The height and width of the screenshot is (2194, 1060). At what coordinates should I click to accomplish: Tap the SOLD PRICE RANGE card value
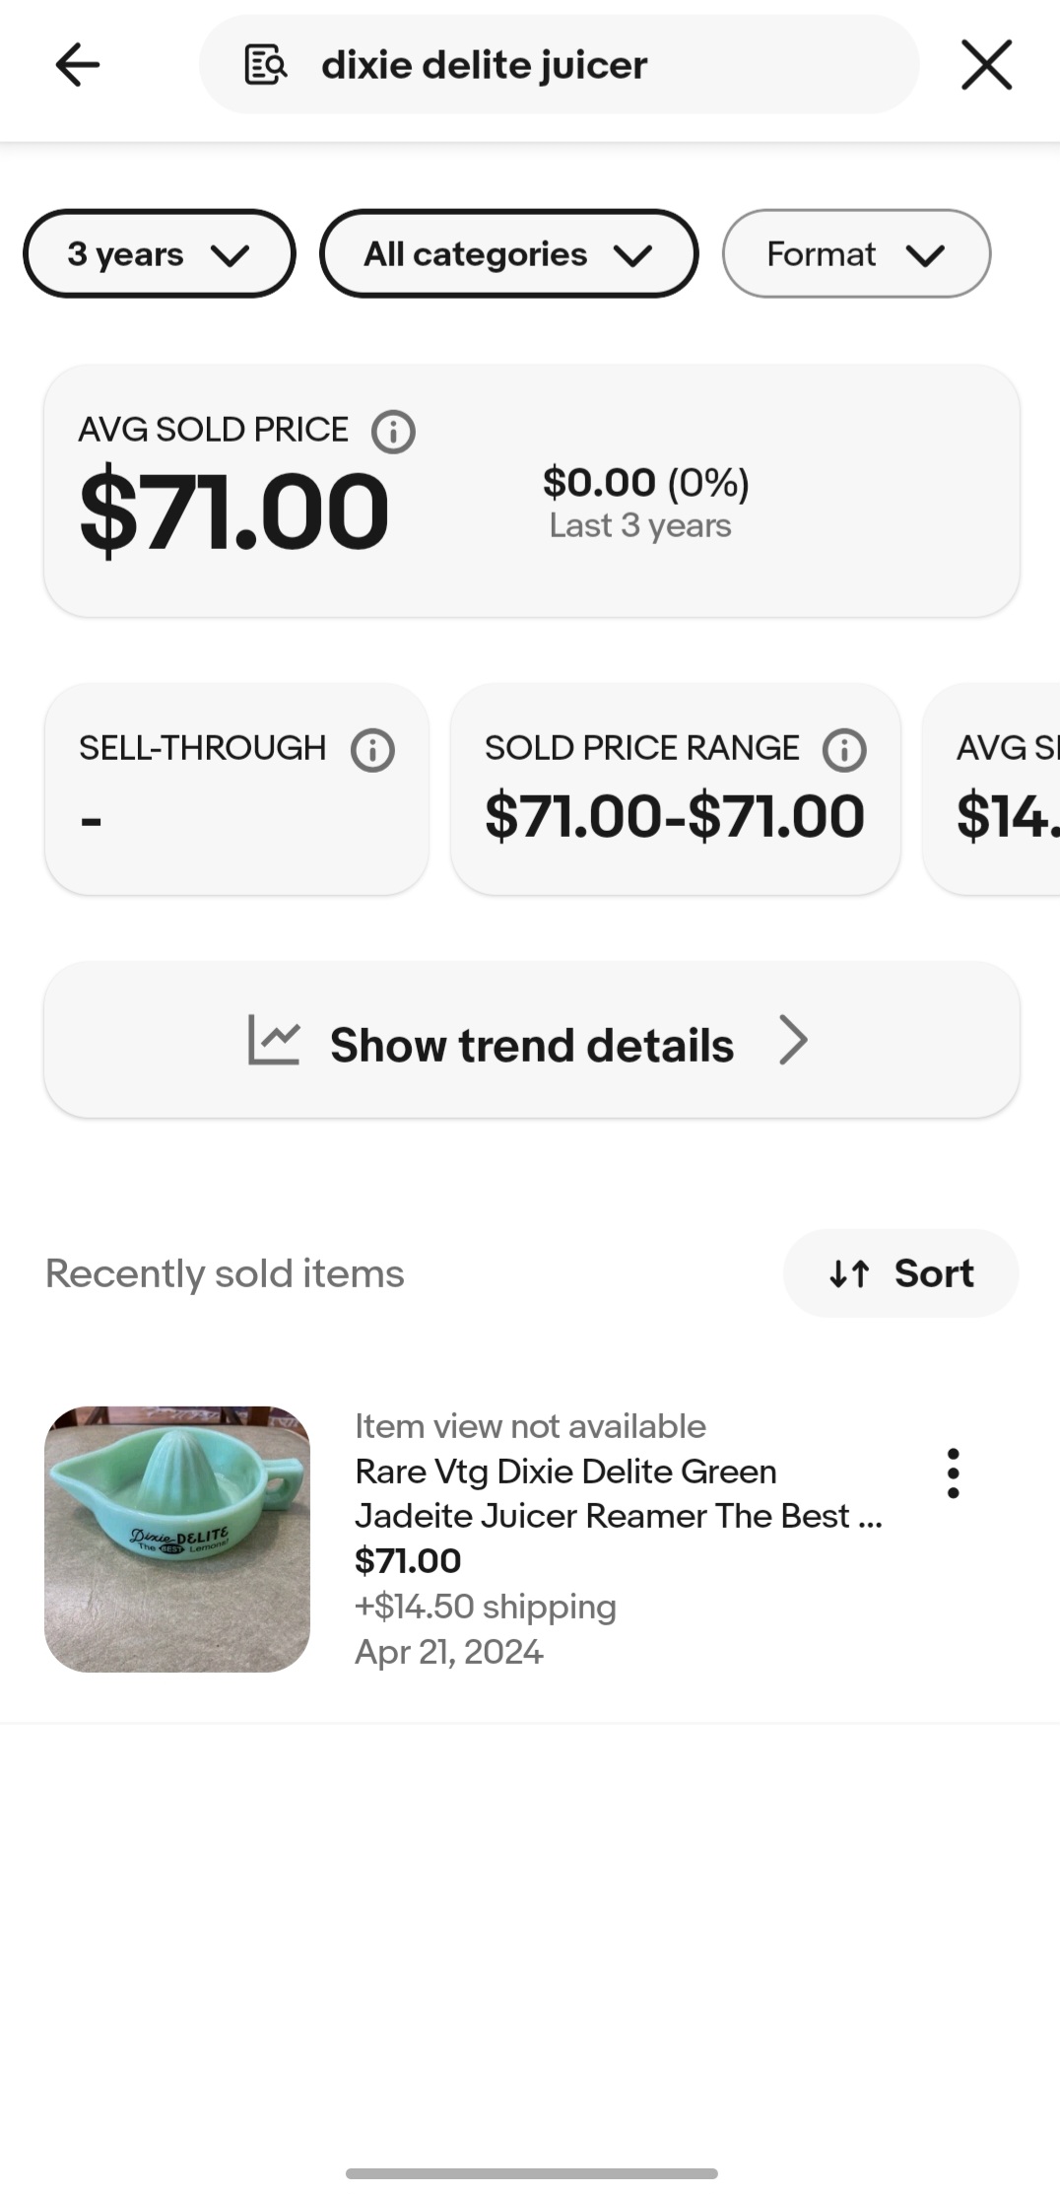pyautogui.click(x=675, y=817)
